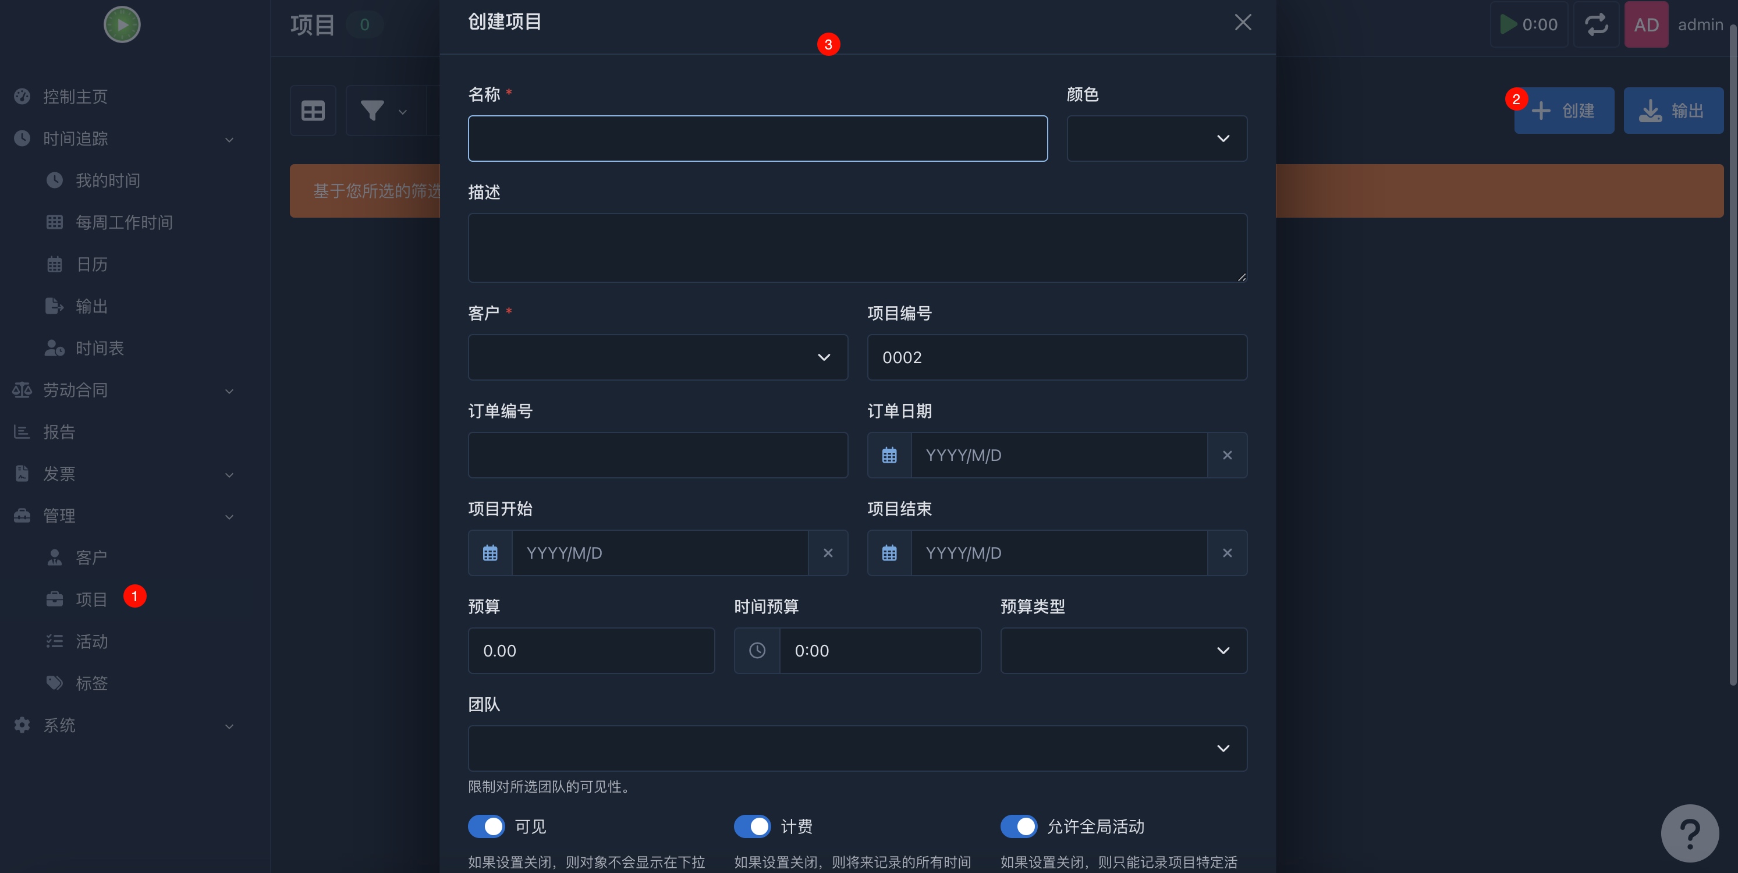Open 活动 in the sidebar menu

coord(92,641)
